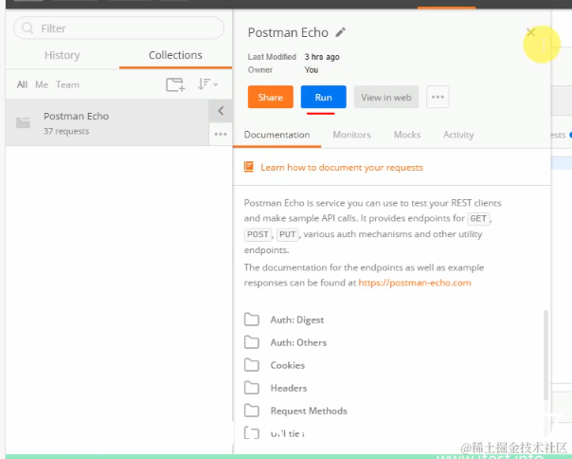Click the Auth: Others folder name
This screenshot has width=572, height=459.
[x=298, y=342]
